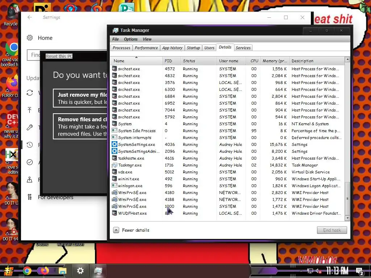The height and width of the screenshot is (278, 371).
Task: Click the Task Manager taskbar button
Action: click(98, 271)
